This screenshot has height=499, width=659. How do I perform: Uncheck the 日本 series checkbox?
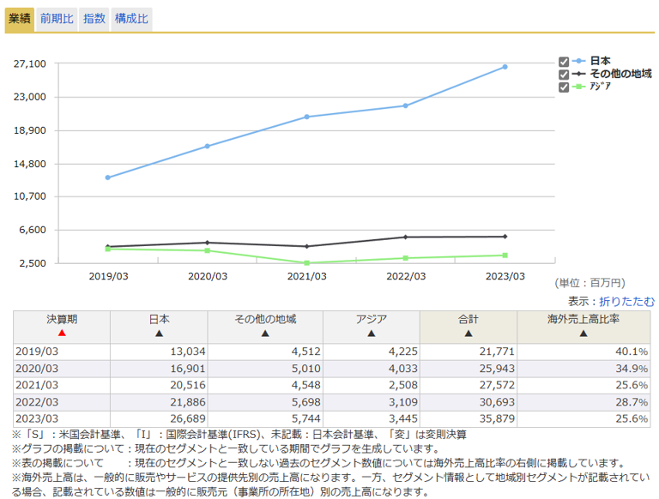click(564, 62)
